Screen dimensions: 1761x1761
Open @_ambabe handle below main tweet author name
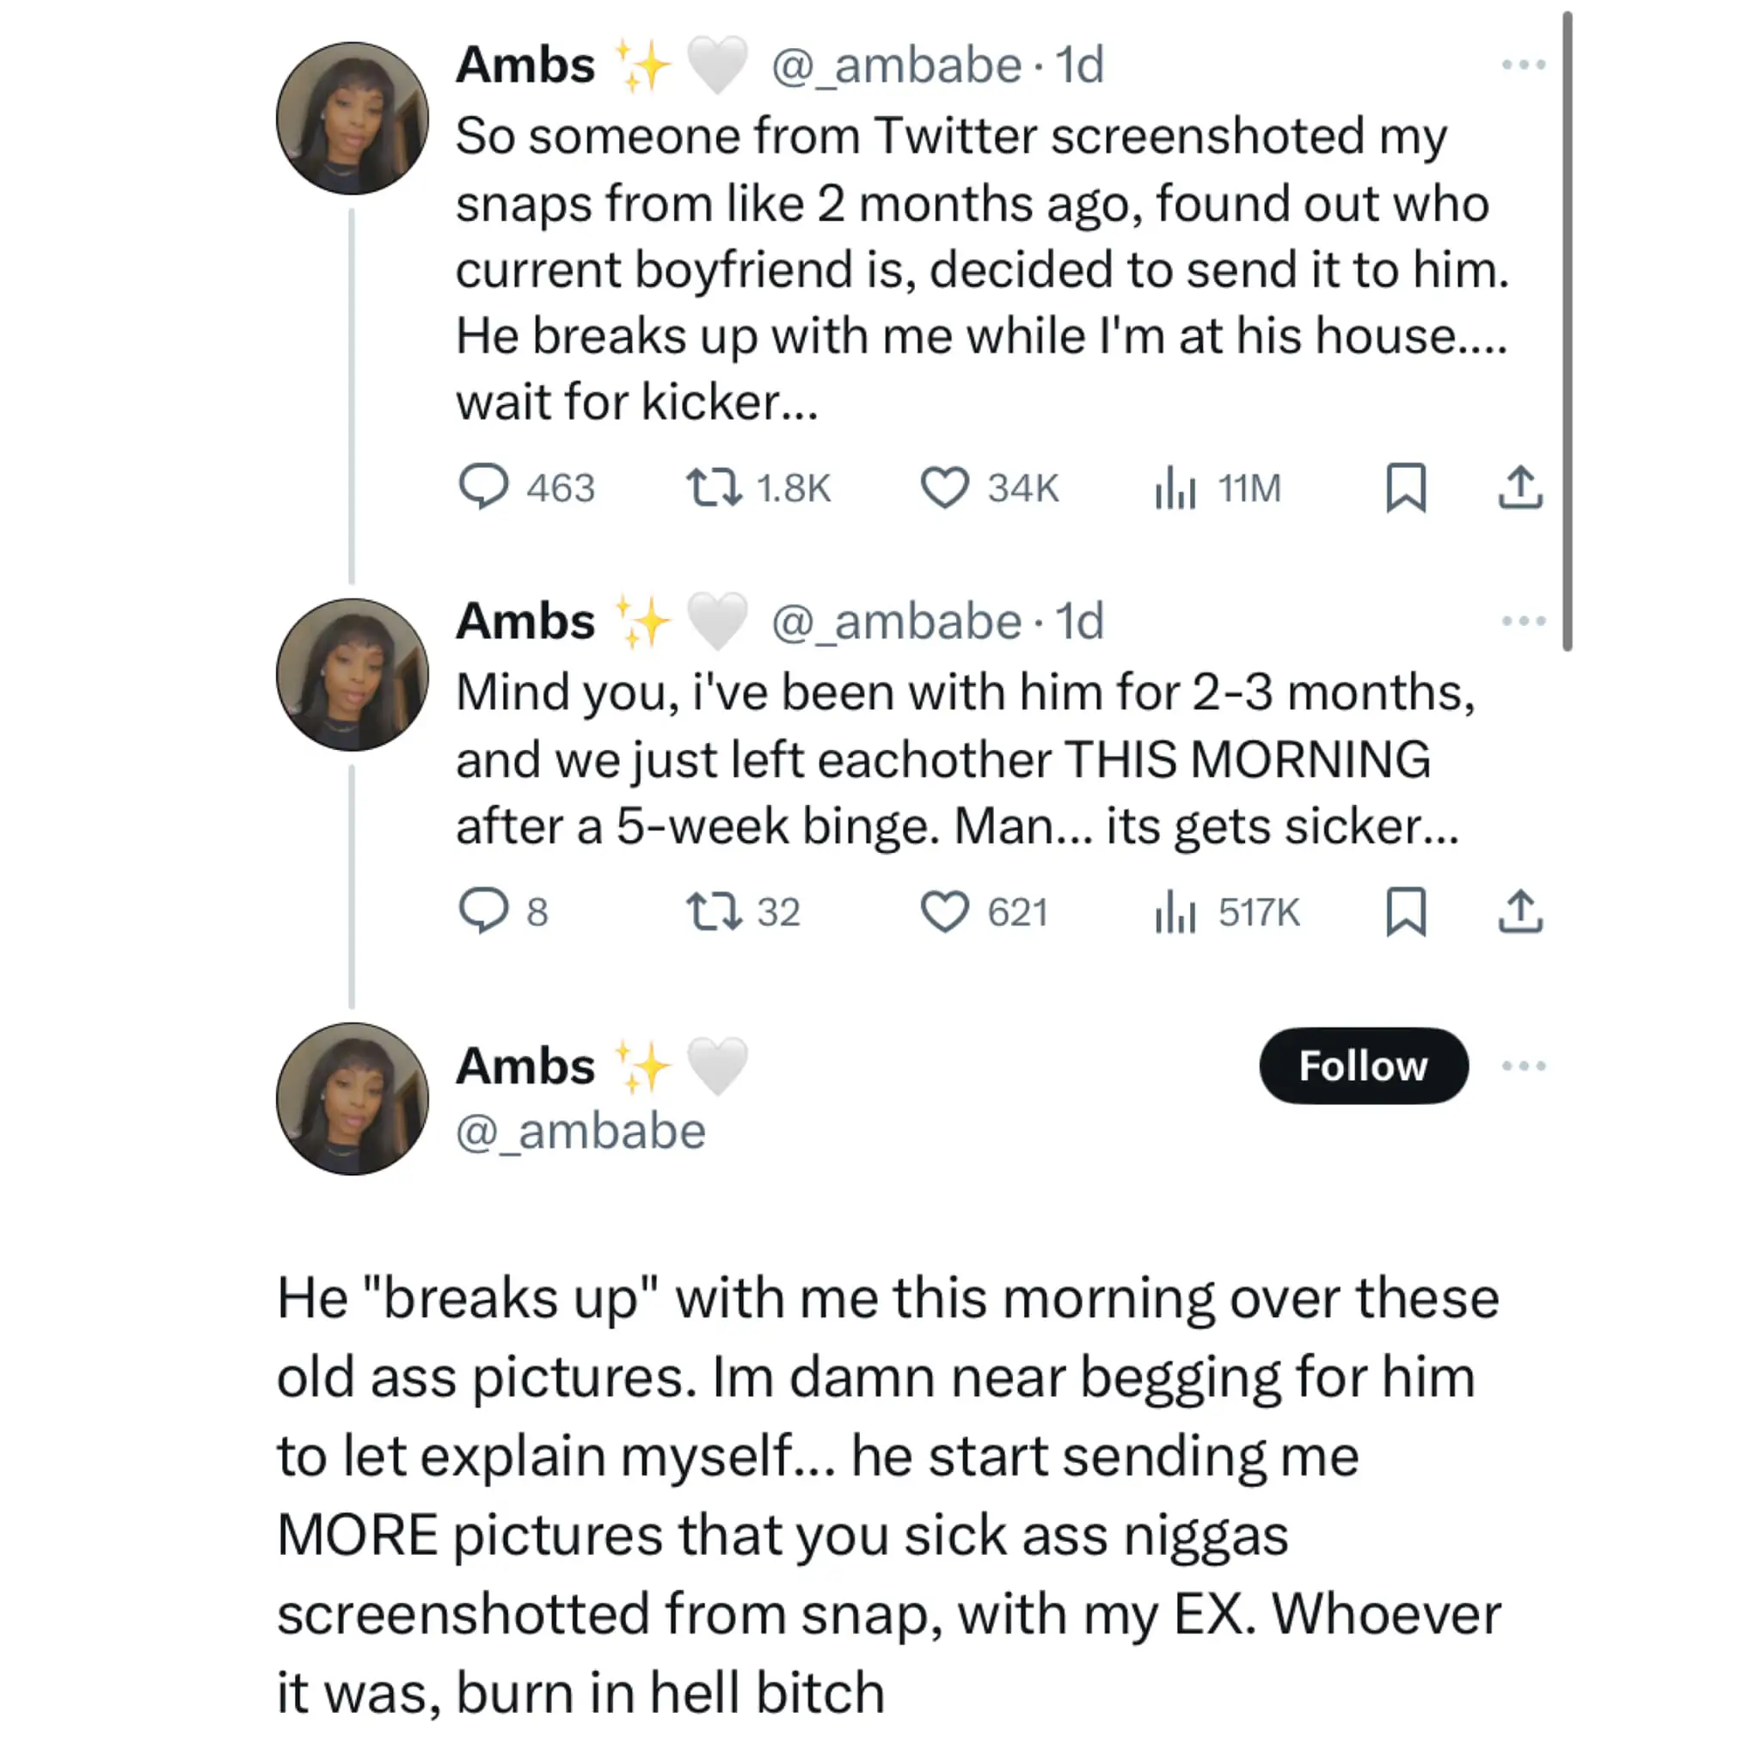[x=580, y=1132]
